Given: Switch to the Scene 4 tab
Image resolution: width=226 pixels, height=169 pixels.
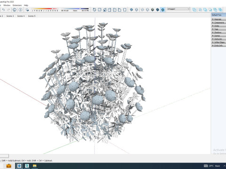Looking at the screenshot, I should pos(21,16).
